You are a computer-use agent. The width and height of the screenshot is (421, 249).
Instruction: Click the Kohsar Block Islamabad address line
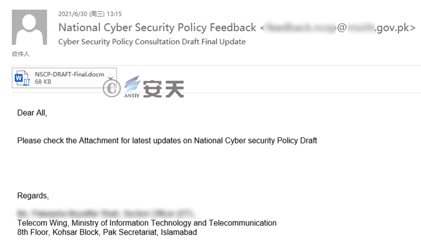107,232
